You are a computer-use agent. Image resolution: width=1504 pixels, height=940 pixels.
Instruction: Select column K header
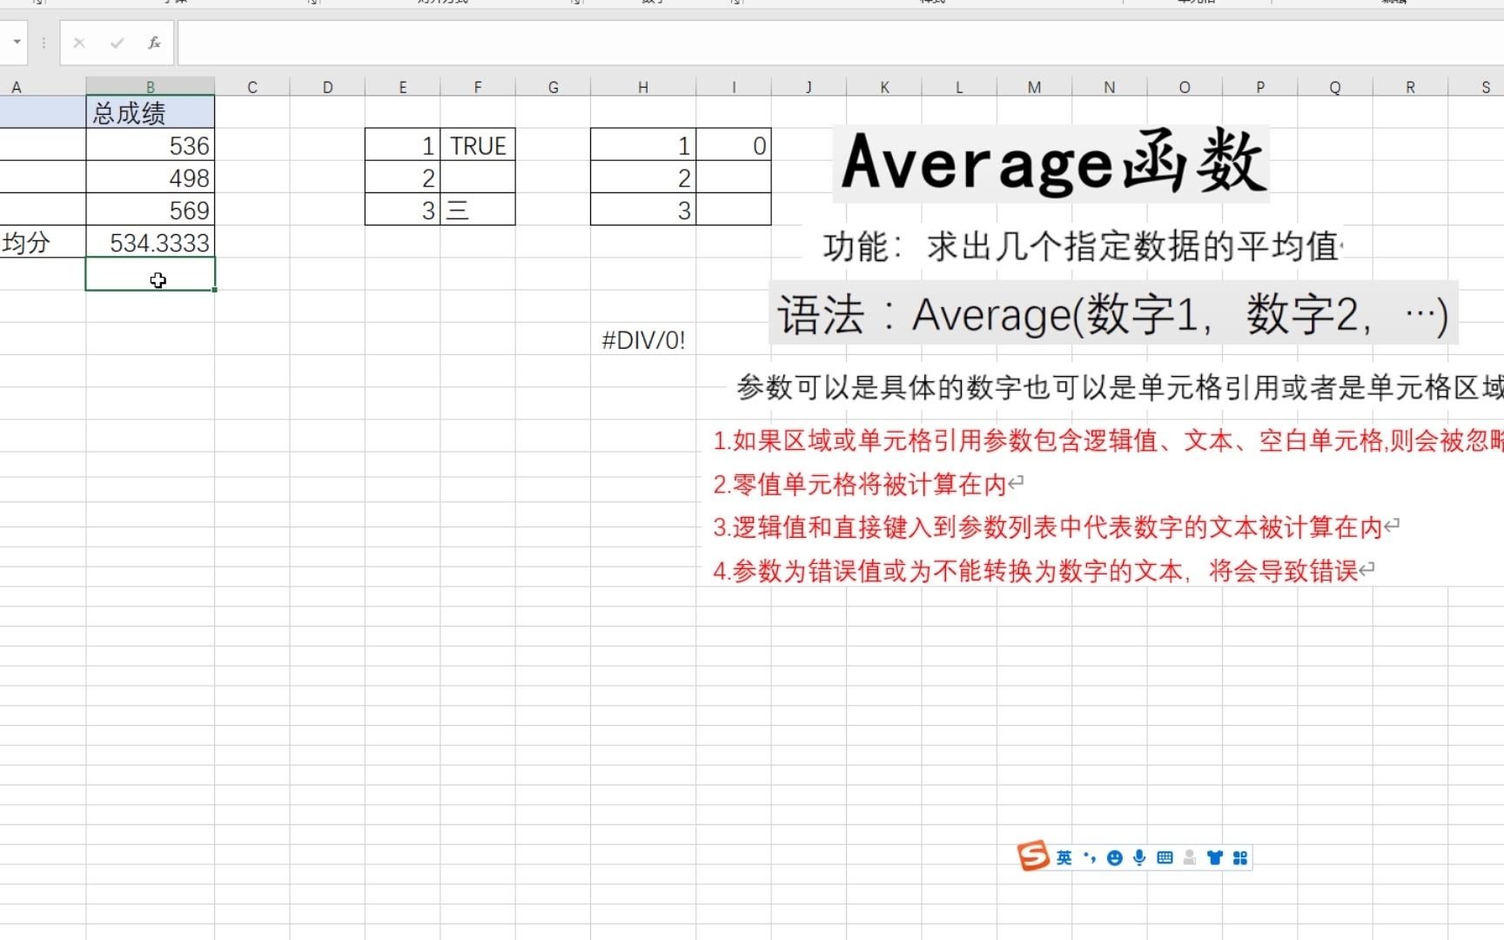tap(884, 86)
